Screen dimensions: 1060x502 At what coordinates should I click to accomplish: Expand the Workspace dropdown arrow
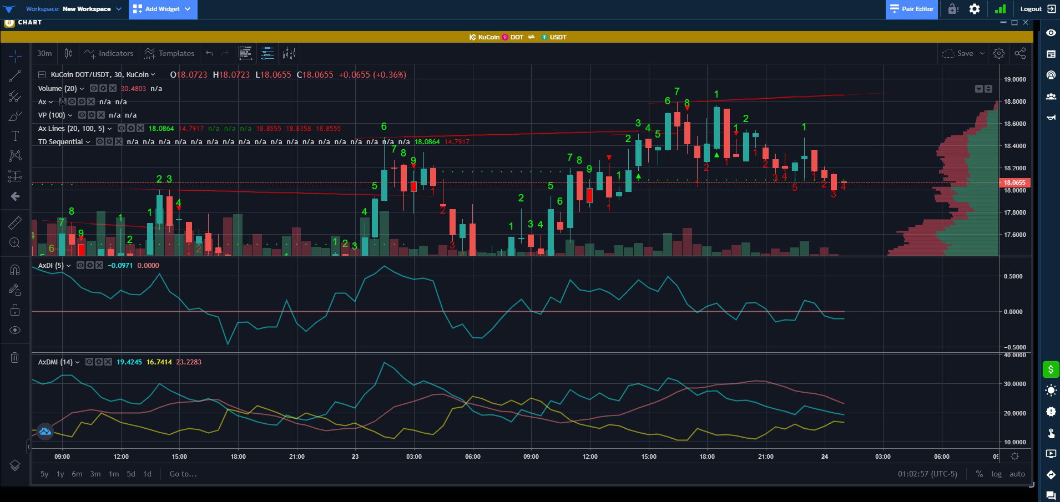click(x=119, y=9)
